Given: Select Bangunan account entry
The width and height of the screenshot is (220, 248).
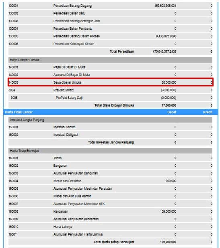Looking at the screenshot, I should (60, 166).
